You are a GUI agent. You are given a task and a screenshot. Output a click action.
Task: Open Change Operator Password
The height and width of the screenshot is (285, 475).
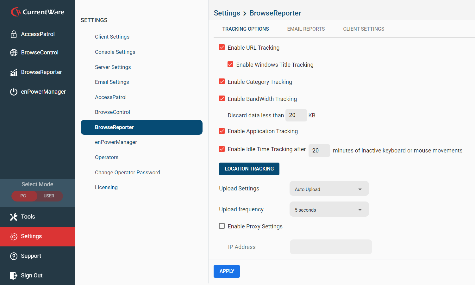(127, 172)
